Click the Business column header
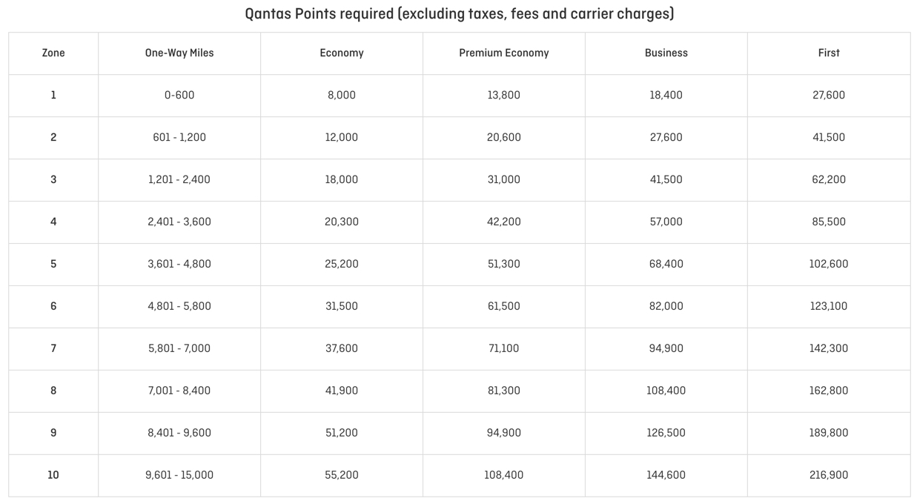Image resolution: width=917 pixels, height=501 pixels. point(666,53)
